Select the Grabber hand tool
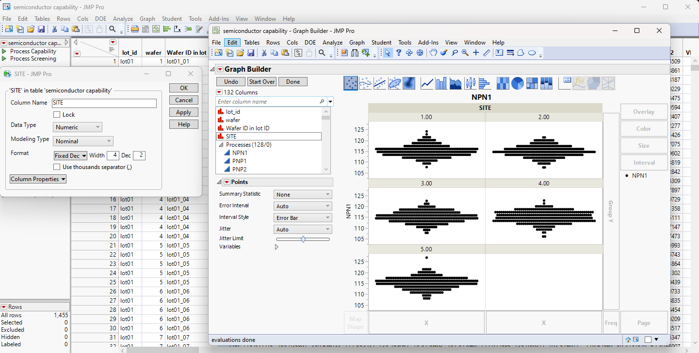The width and height of the screenshot is (699, 353). pyautogui.click(x=433, y=53)
